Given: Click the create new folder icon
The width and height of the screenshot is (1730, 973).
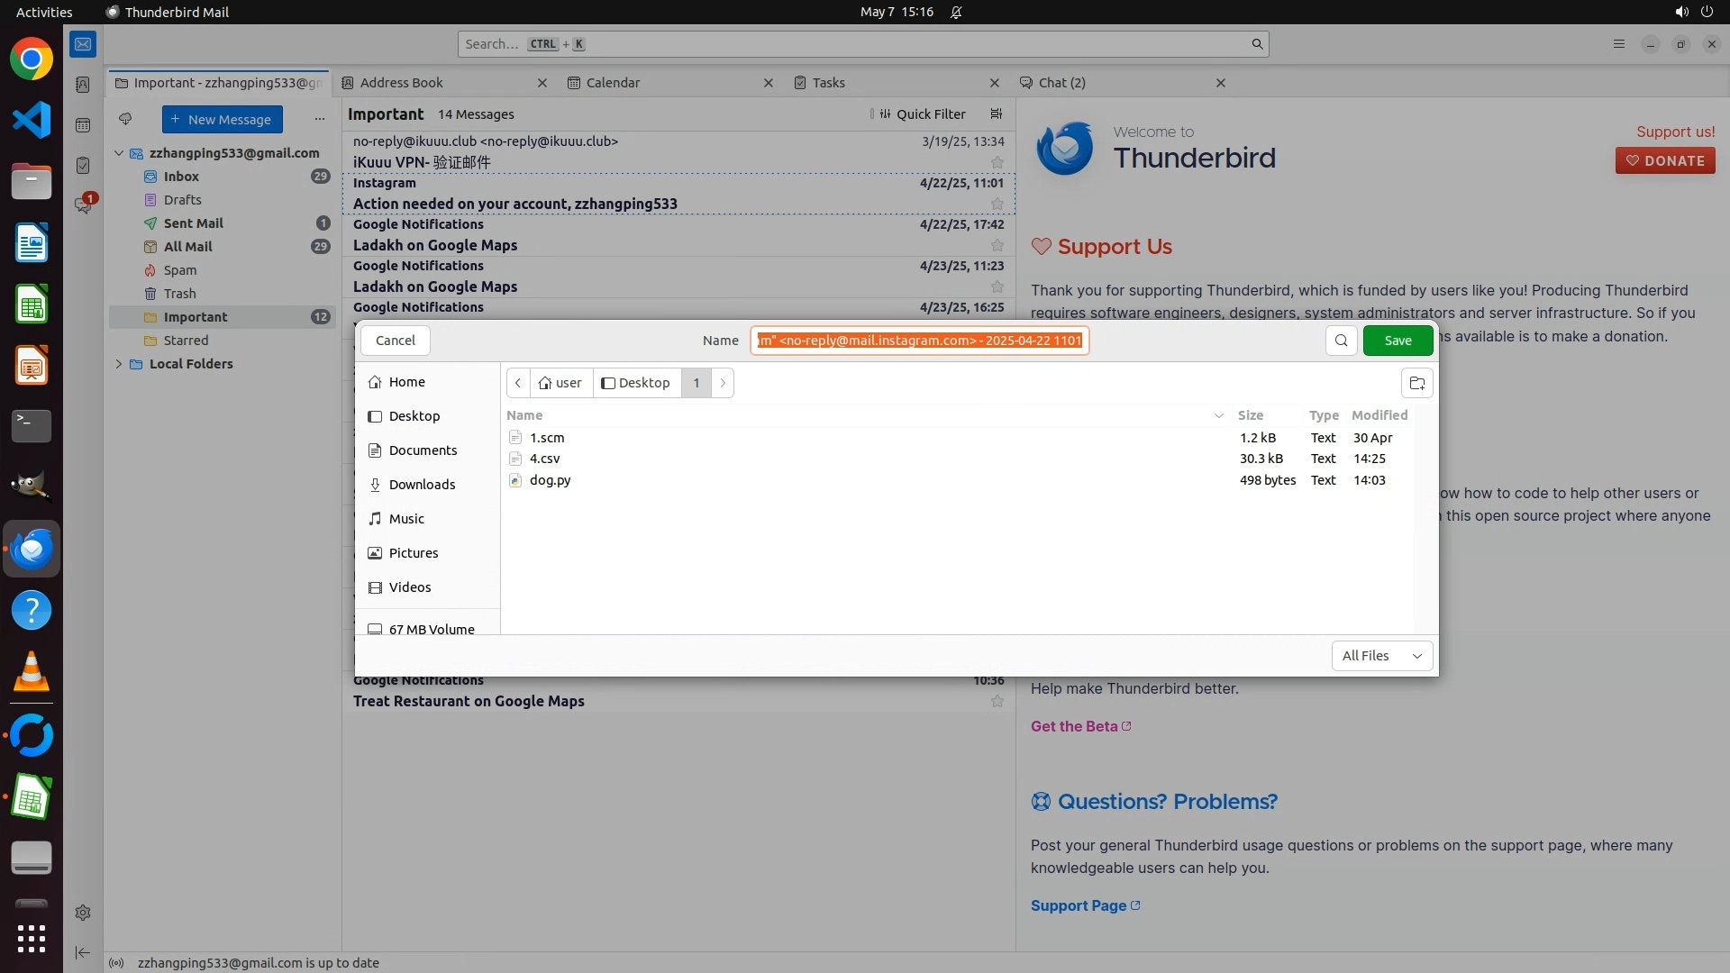Looking at the screenshot, I should [x=1416, y=383].
